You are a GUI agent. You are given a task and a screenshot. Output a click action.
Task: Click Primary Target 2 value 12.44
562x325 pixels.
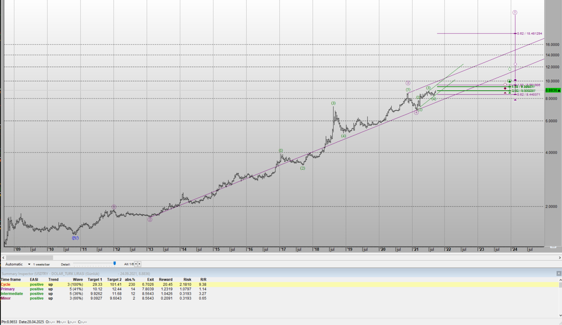tap(117, 289)
